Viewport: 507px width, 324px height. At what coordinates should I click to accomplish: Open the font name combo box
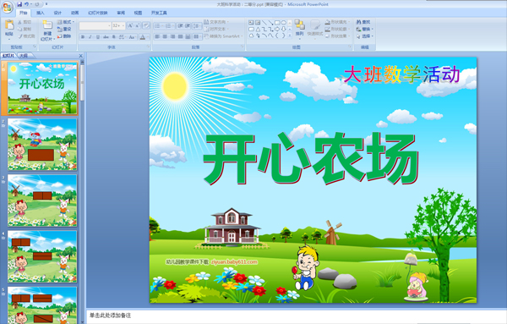(x=95, y=25)
